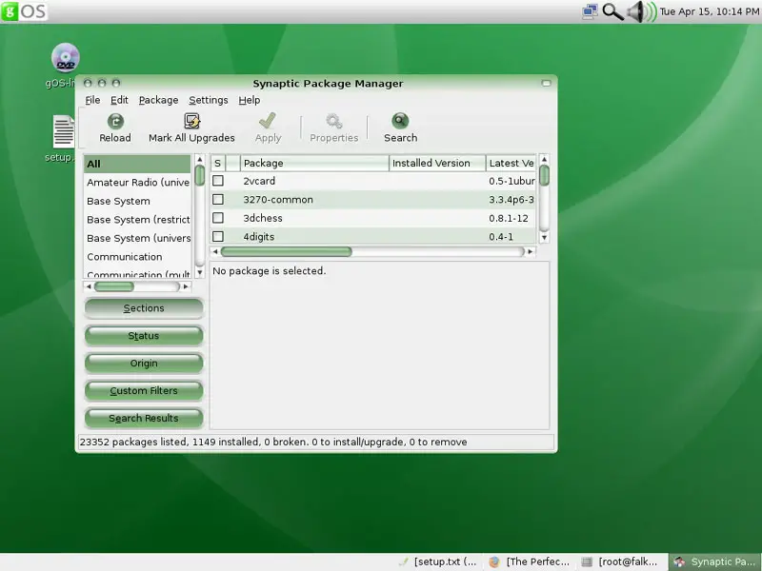
Task: Click version 0.4-1 of 4digits
Action: 501,236
